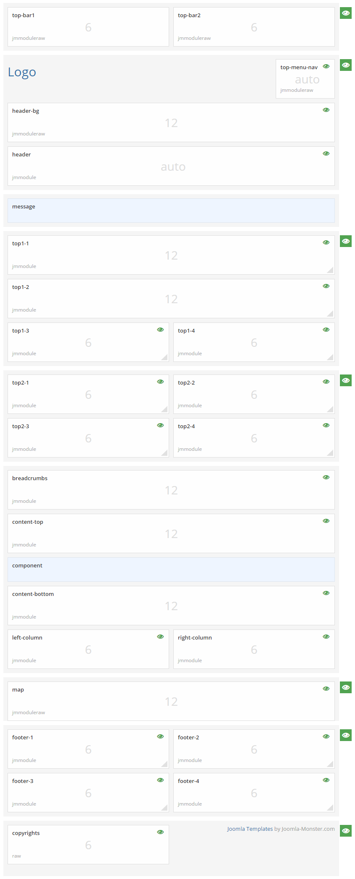Click the resize handle of top1-1
Screen dimensions: 355x879
pos(331,270)
